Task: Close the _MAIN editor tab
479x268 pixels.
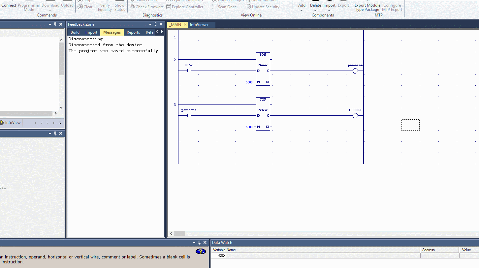Action: [x=185, y=25]
